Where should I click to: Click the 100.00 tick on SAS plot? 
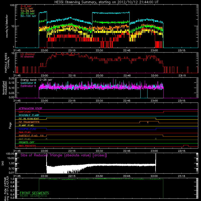(10, 154)
